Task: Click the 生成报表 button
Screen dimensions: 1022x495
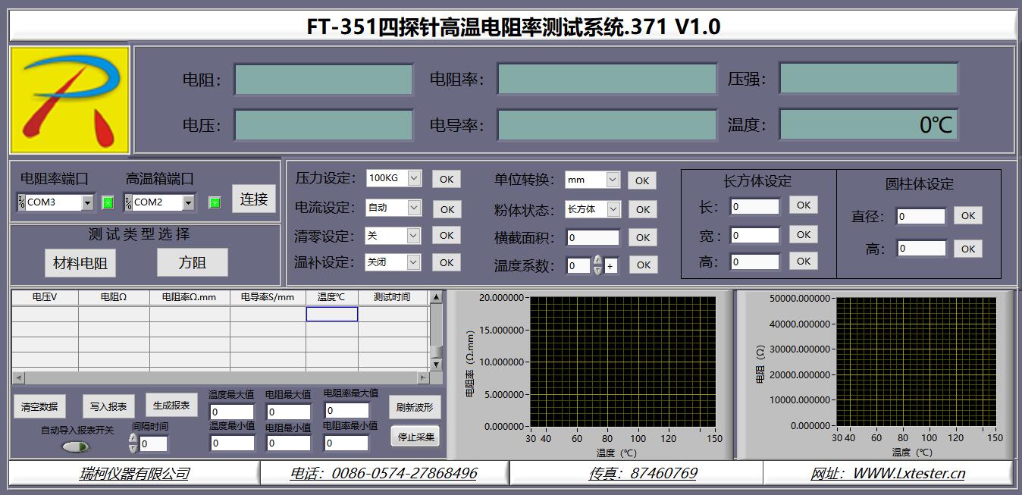Action: 171,405
